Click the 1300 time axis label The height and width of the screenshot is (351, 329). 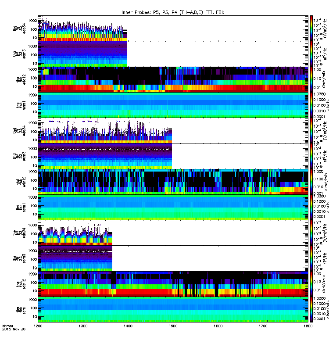coord(83,326)
